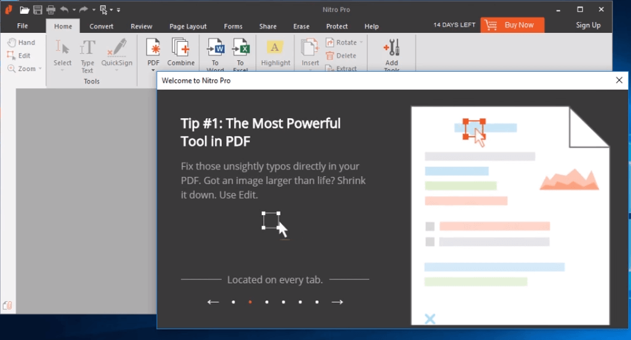Redo with the forward arrow icon
The width and height of the screenshot is (631, 340).
pos(83,9)
